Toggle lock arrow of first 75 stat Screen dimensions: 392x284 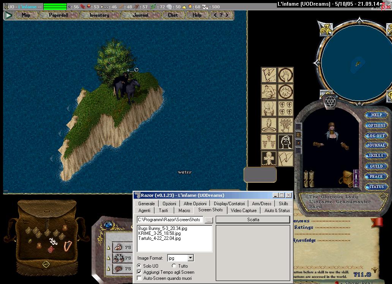pyautogui.click(x=109, y=247)
